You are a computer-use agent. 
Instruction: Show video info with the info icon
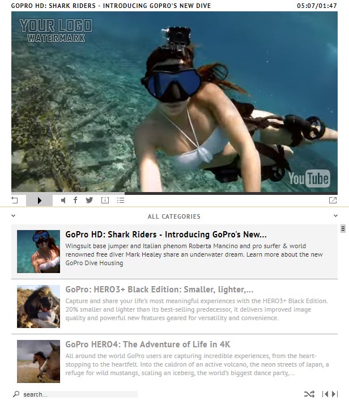pyautogui.click(x=105, y=200)
